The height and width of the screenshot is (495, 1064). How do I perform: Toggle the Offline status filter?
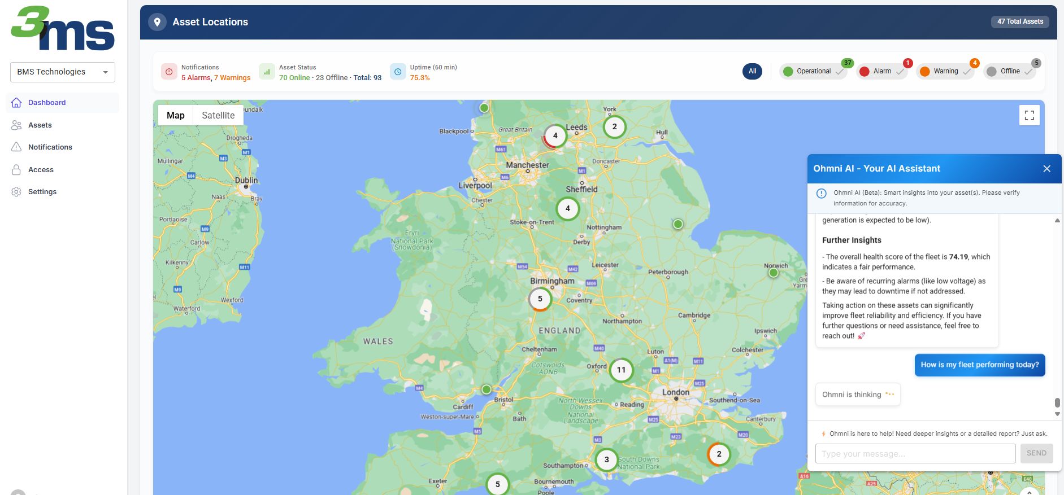point(1010,71)
